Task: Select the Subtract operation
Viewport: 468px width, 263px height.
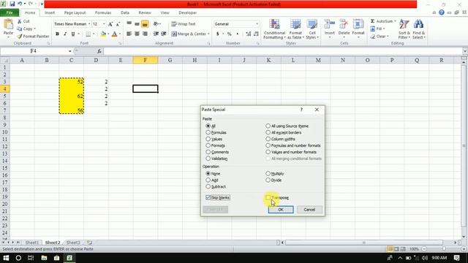Action: click(x=208, y=187)
